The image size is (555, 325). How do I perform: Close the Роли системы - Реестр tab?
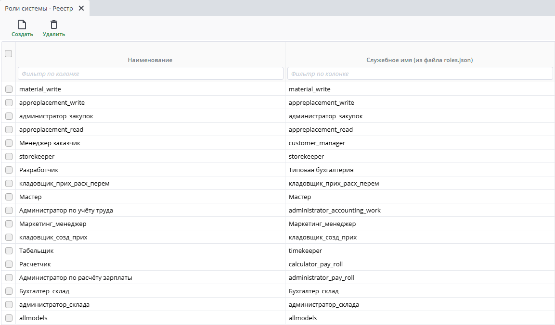81,8
